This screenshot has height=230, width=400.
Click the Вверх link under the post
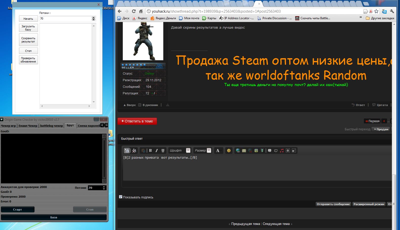click(x=130, y=105)
